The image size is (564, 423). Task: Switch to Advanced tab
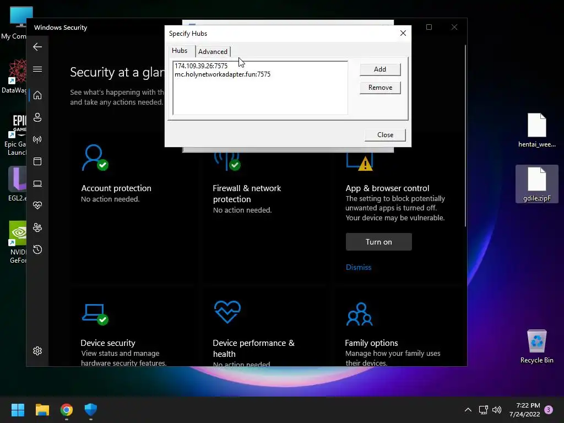coord(213,51)
